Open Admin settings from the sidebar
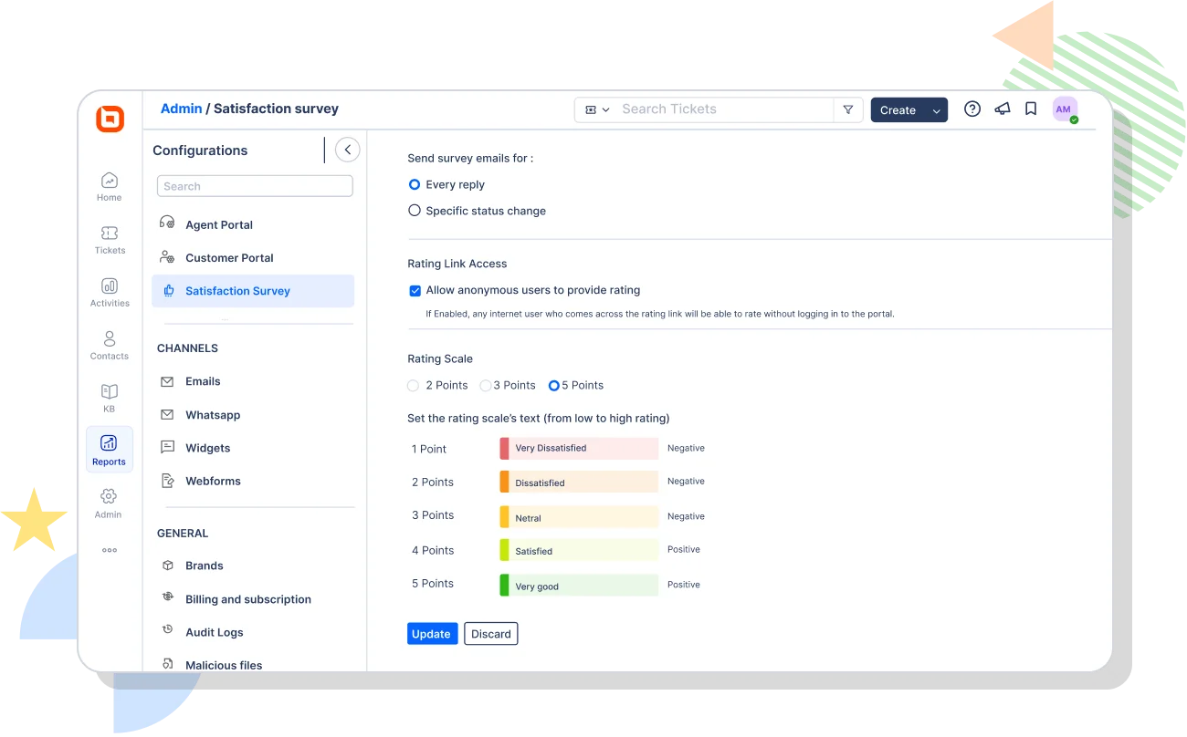This screenshot has height=737, width=1187. (108, 502)
